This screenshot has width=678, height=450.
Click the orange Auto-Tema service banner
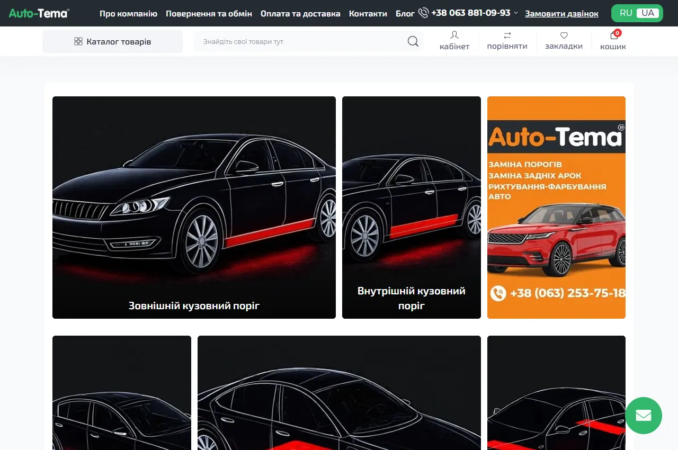point(556,208)
